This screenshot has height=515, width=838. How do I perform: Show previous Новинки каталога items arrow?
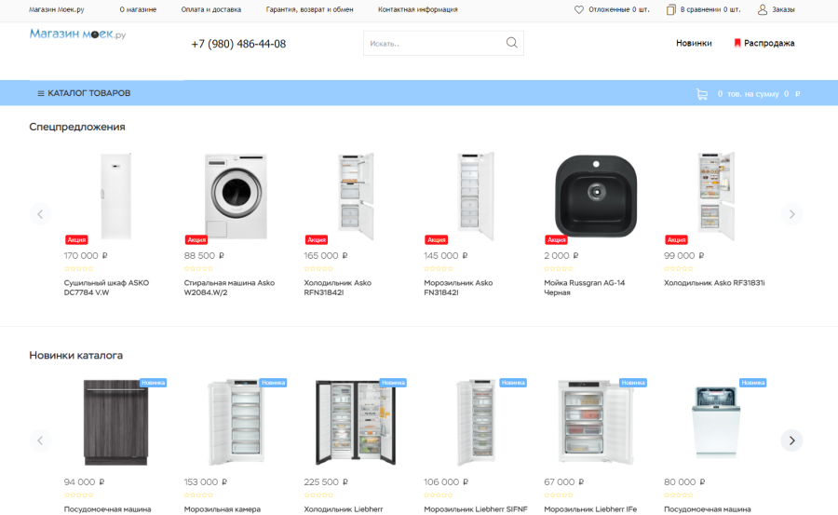40,440
